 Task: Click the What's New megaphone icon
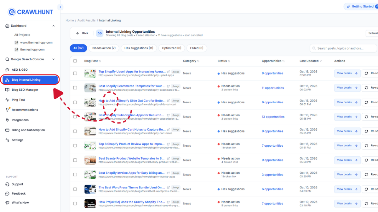coord(7,203)
